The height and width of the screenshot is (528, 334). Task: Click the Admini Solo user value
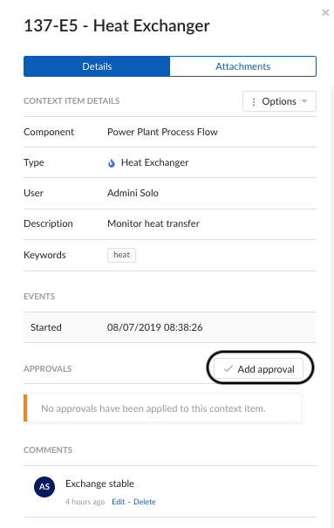pos(133,193)
